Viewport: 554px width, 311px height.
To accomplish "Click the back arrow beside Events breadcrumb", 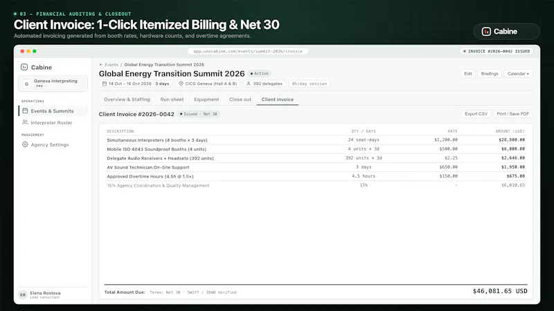I will (x=101, y=64).
